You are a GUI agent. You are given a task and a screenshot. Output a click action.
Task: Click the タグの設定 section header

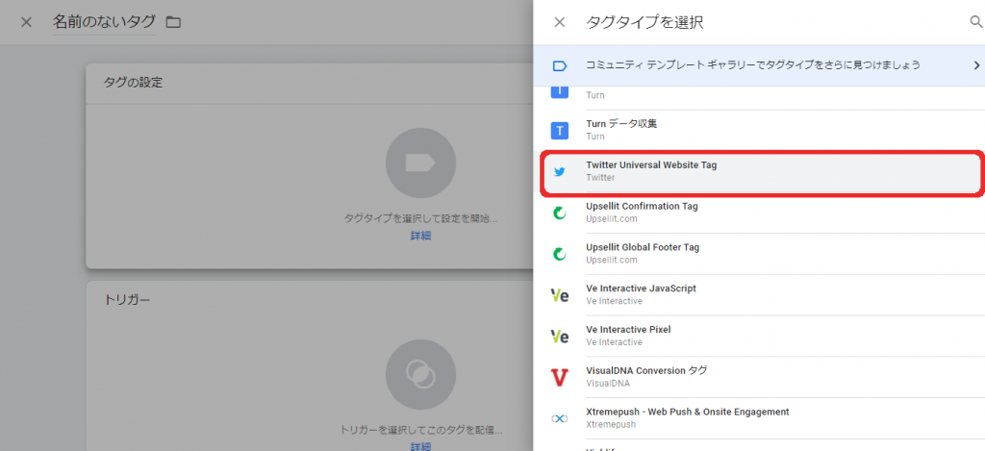(x=133, y=83)
